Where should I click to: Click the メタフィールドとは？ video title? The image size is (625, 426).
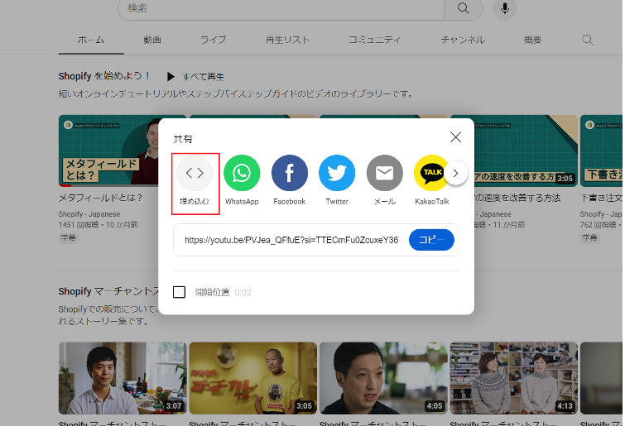100,198
